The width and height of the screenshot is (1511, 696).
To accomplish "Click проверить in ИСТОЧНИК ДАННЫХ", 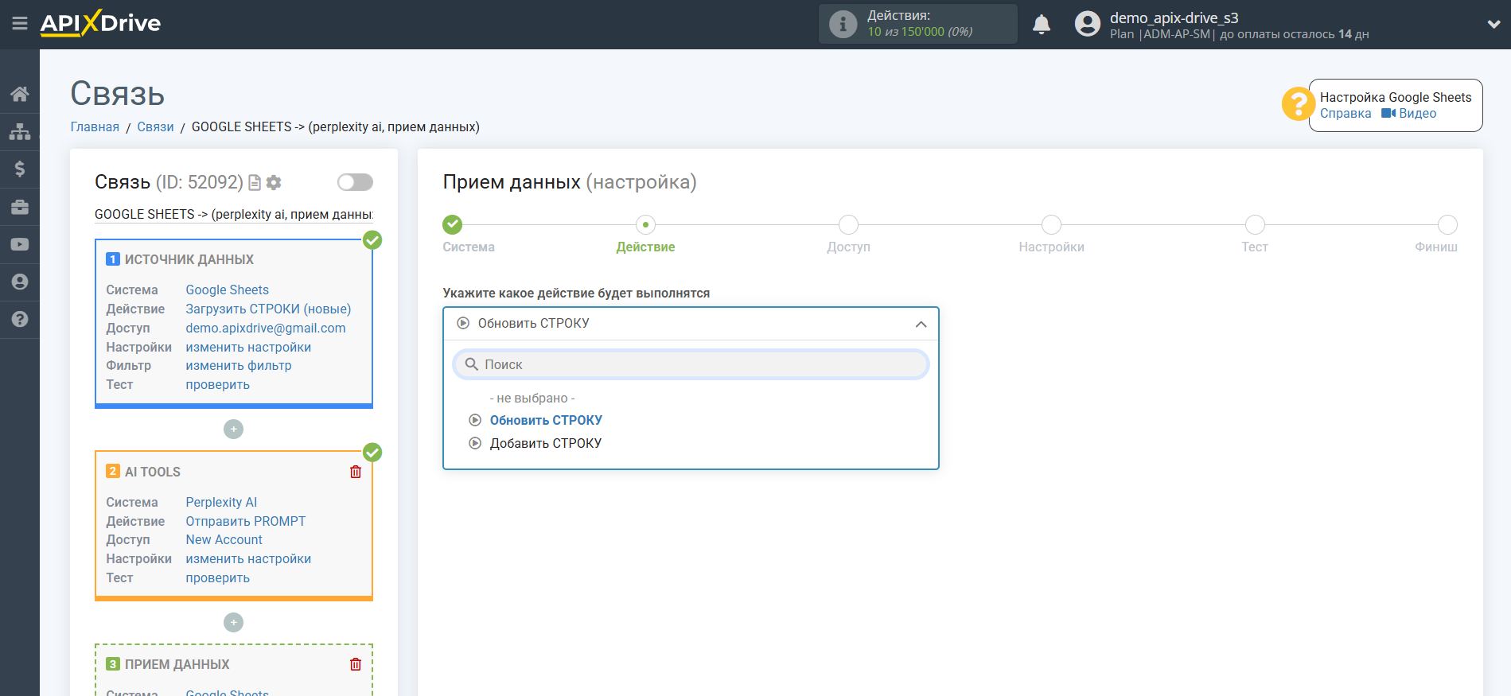I will click(x=217, y=385).
